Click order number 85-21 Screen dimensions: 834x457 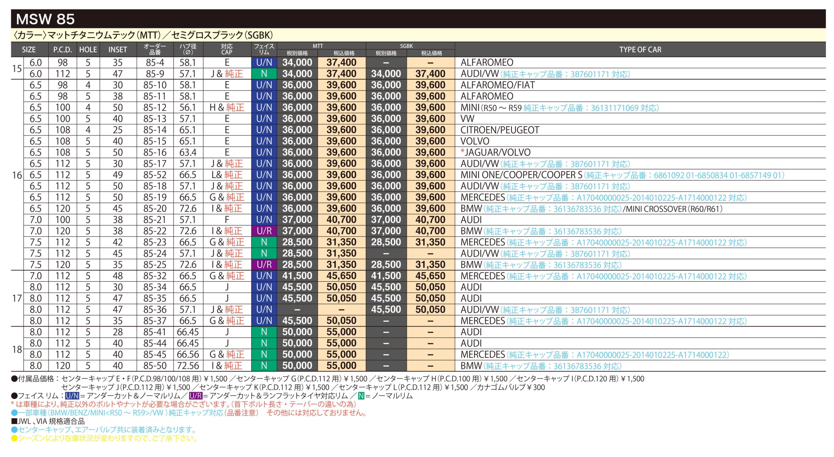155,220
